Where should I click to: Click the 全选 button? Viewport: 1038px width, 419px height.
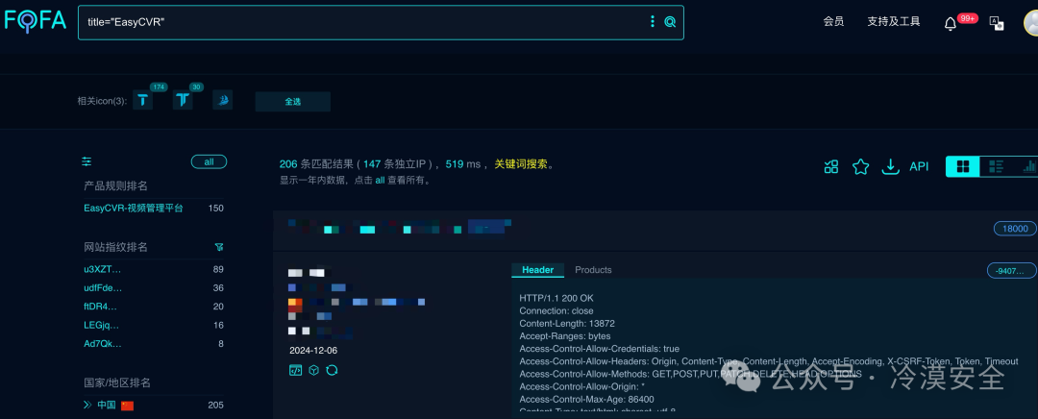click(x=292, y=101)
